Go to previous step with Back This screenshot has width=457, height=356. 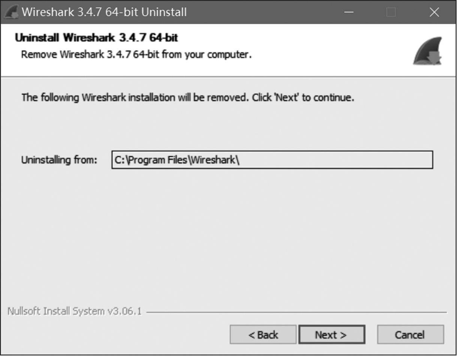click(263, 334)
